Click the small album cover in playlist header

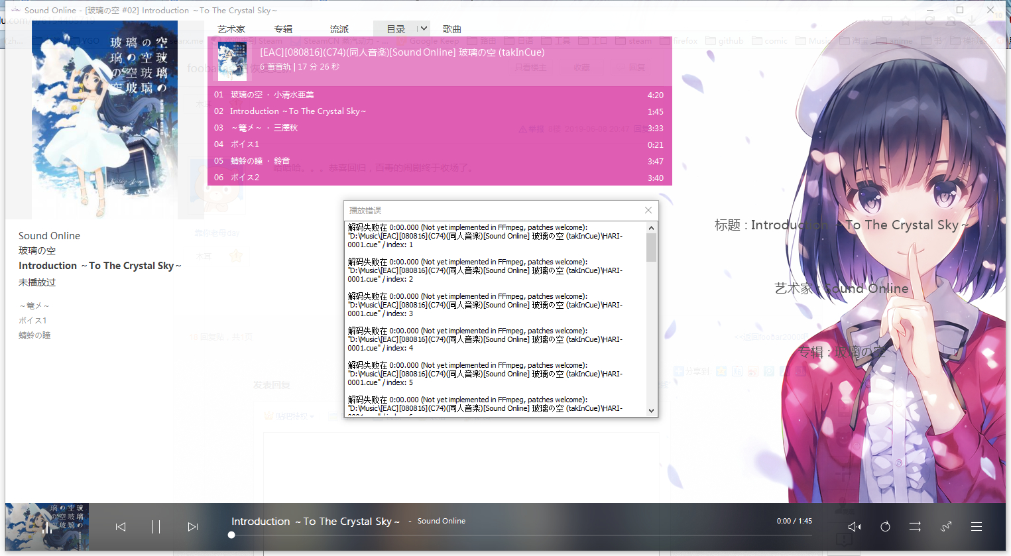232,61
